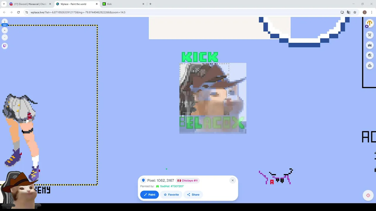376x211 pixels.
Task: Switch to the Kick tab
Action: coord(123,4)
